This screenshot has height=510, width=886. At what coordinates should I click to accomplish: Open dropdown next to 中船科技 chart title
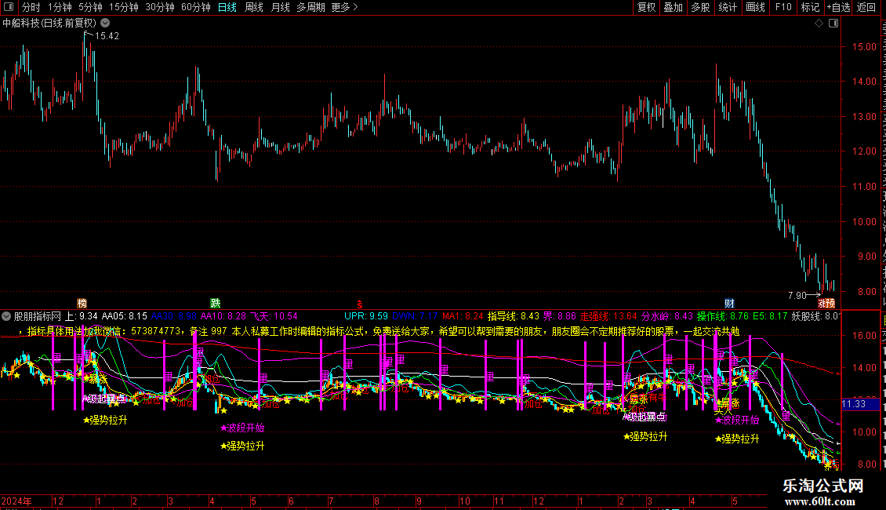105,24
